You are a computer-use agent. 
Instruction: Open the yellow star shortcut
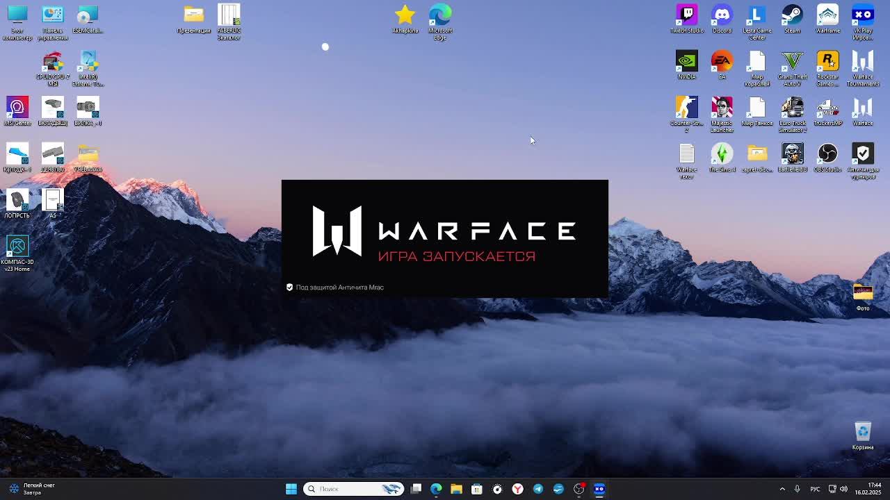(x=405, y=19)
